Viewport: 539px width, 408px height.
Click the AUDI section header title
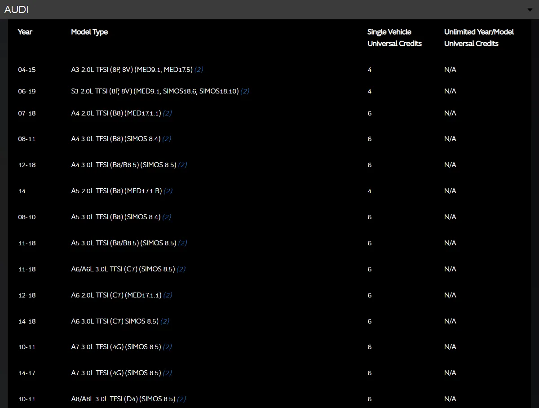coord(16,9)
